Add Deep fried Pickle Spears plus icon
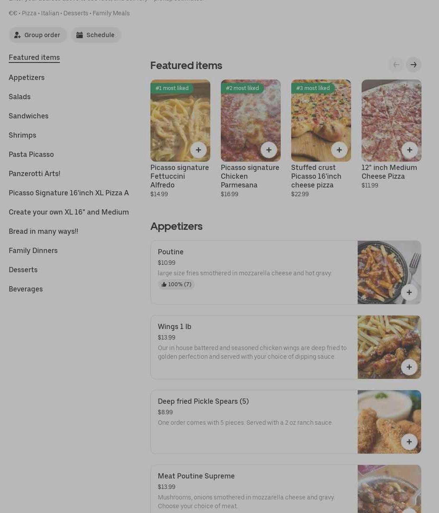The width and height of the screenshot is (439, 513). click(x=409, y=442)
